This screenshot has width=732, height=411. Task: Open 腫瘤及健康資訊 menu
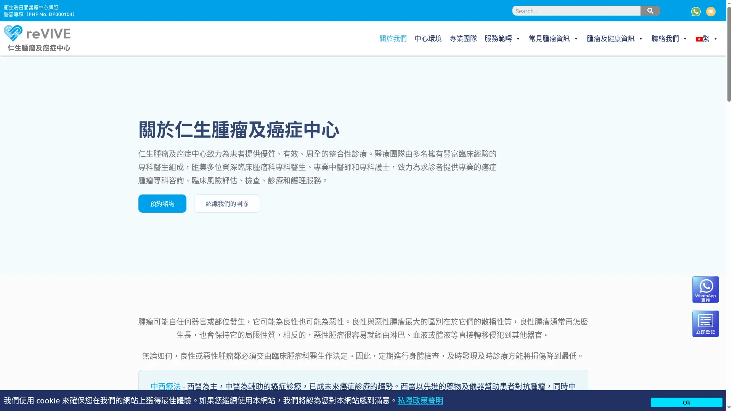coord(610,38)
